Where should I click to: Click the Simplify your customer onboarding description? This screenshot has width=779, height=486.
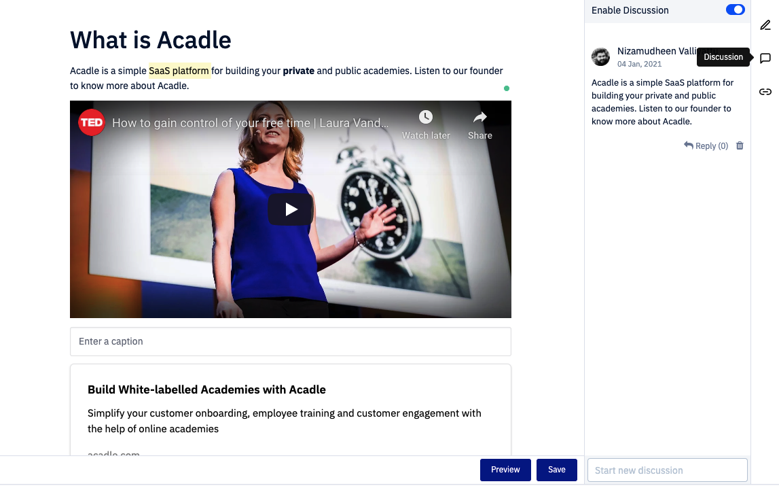(284, 421)
